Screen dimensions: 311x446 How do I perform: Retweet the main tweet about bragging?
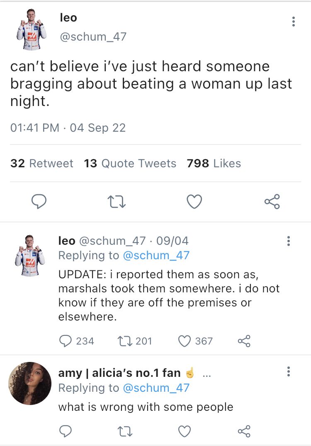point(116,202)
